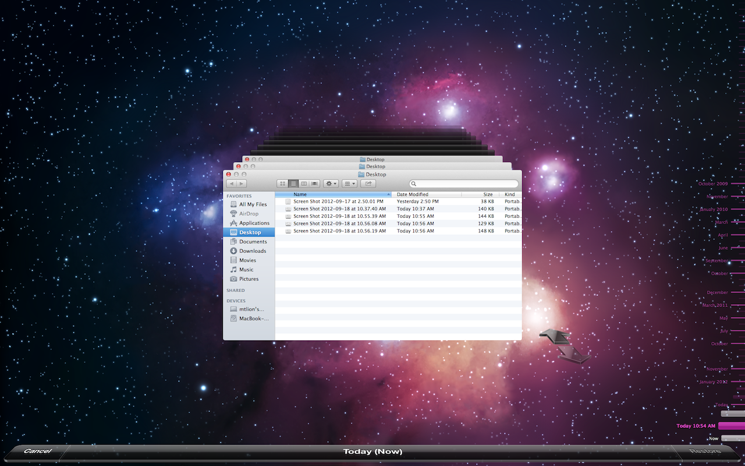
Task: Click the 'Yesterday 2:50 PM' date cell
Action: pos(418,202)
